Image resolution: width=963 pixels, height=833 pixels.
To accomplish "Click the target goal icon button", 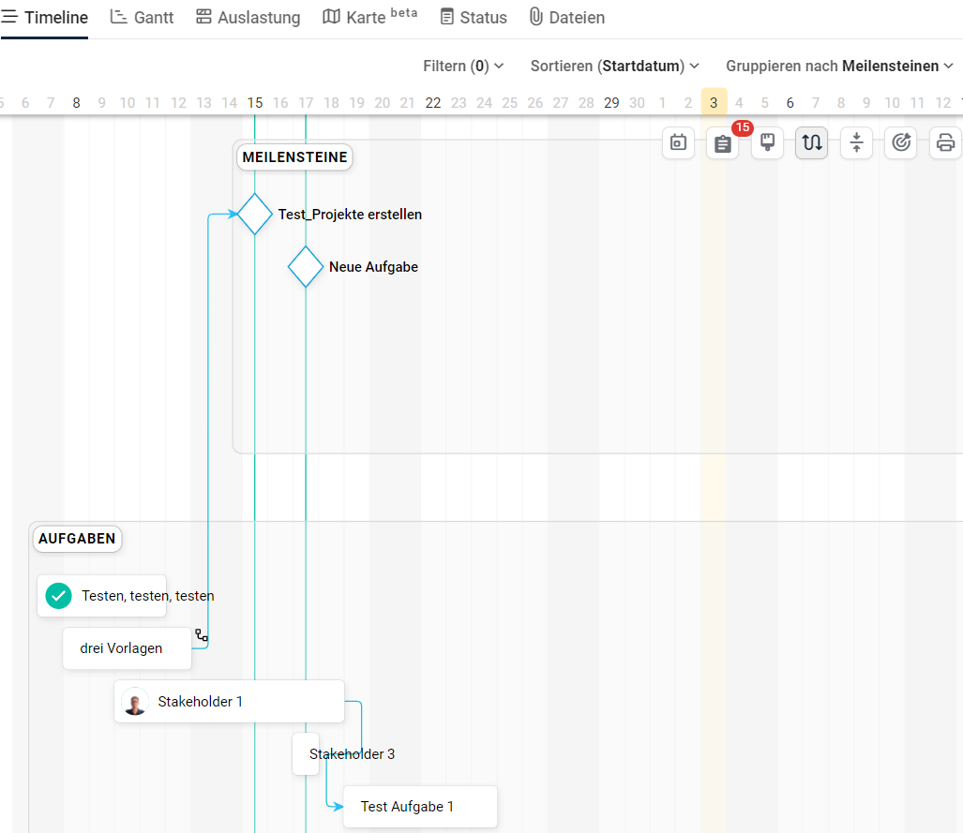I will 901,143.
